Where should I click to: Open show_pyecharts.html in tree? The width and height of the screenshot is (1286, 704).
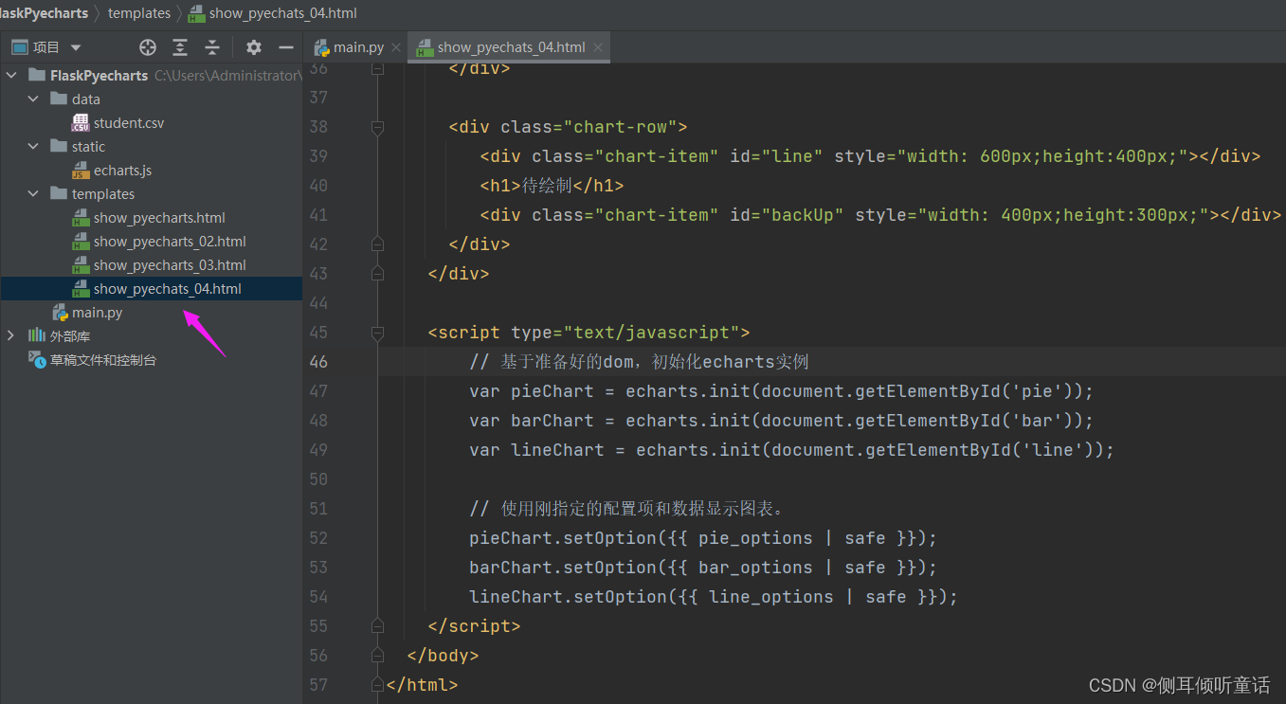pyautogui.click(x=159, y=217)
